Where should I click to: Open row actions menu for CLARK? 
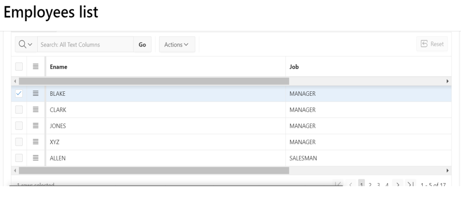point(35,109)
